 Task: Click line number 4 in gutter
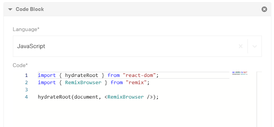click(x=26, y=97)
